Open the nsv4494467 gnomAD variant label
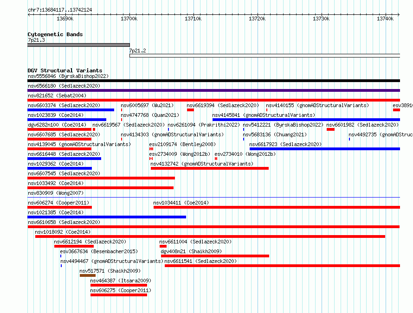Screen dimensions: 413x313 coord(112,262)
